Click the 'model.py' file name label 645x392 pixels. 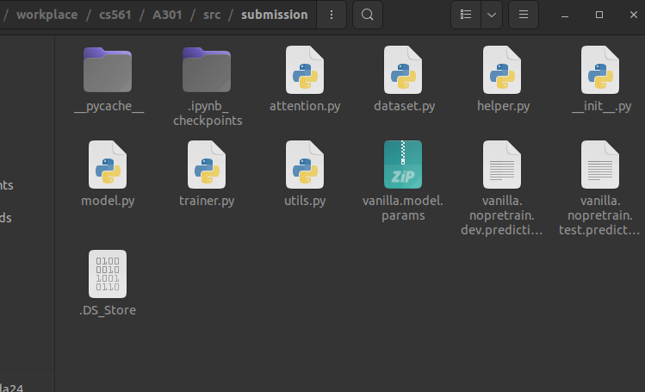pyautogui.click(x=108, y=201)
